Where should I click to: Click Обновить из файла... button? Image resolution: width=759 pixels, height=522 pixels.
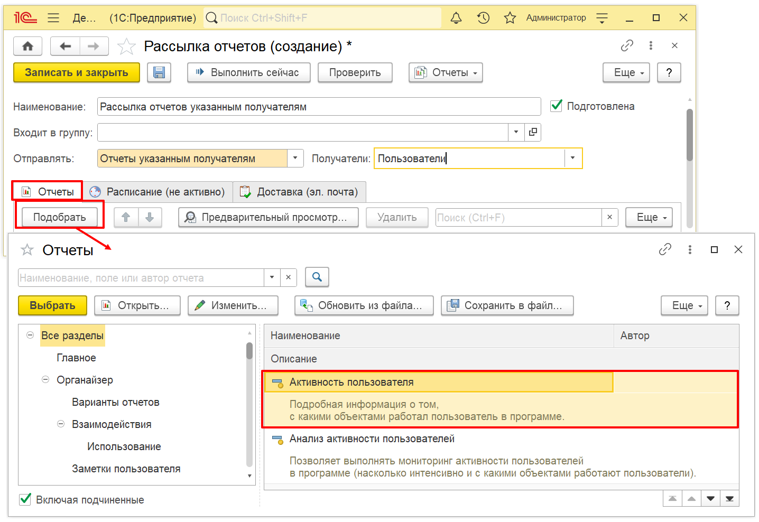click(x=364, y=305)
